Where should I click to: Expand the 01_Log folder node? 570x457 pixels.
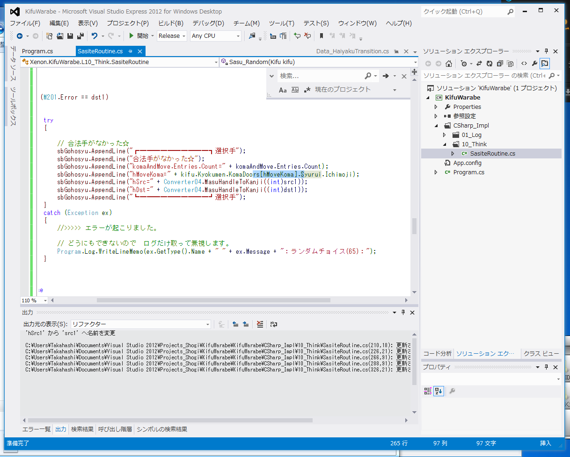(x=445, y=135)
